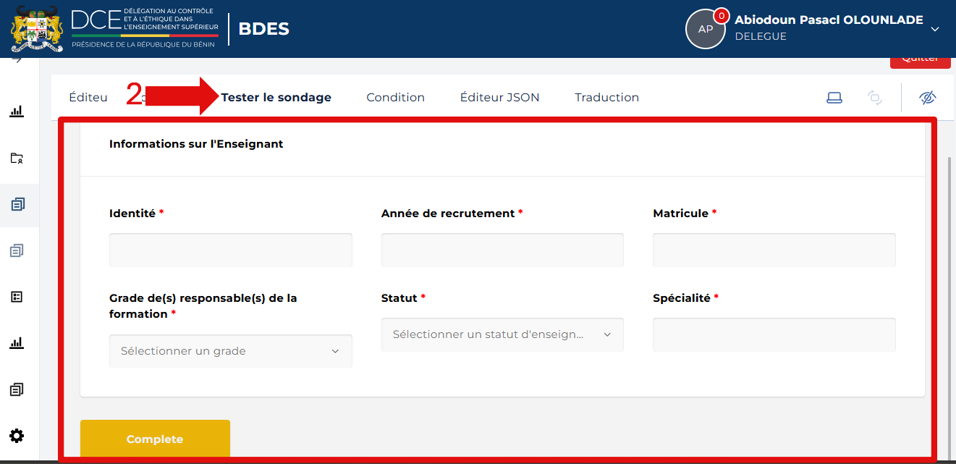
Task: Select the dark documents icon above the gear
Action: point(17,389)
